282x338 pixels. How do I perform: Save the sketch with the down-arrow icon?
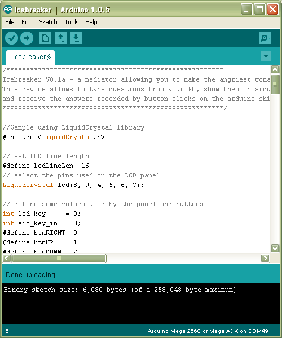(76, 38)
